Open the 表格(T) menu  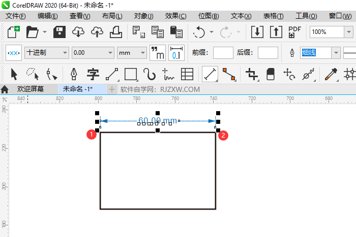[273, 16]
